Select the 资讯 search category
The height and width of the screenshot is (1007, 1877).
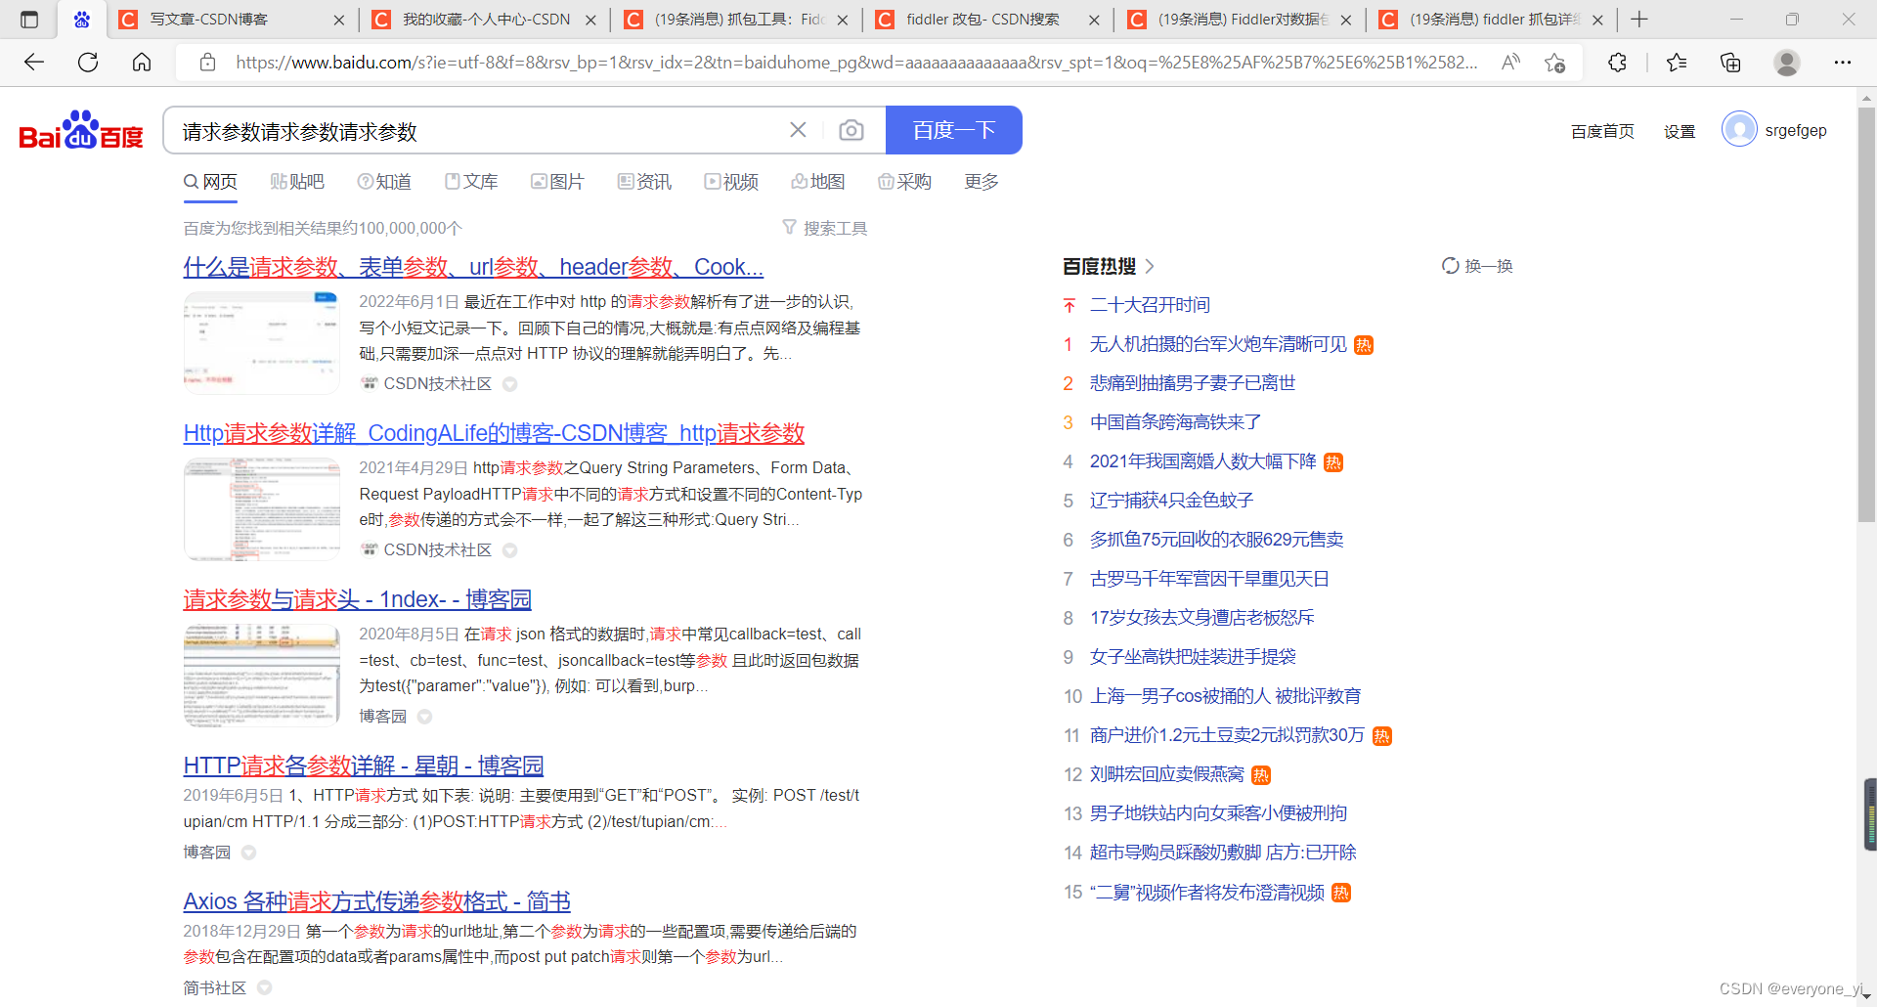[644, 182]
